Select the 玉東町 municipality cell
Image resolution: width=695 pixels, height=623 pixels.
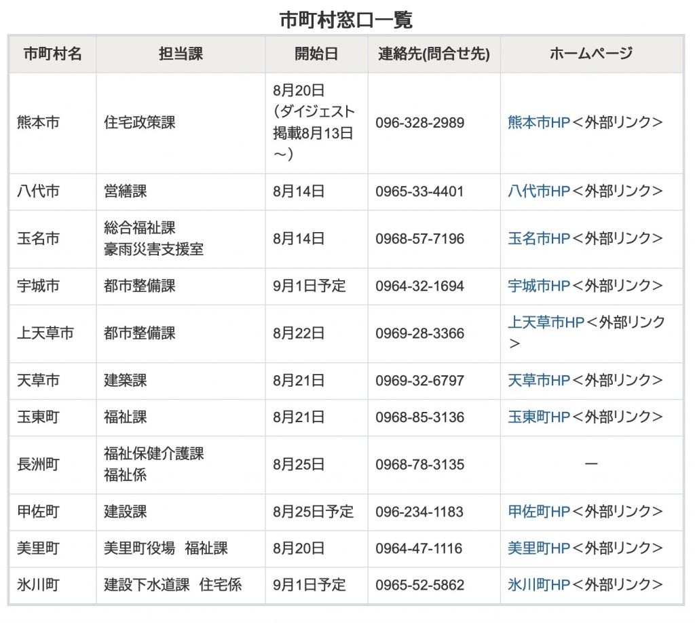pyautogui.click(x=53, y=418)
